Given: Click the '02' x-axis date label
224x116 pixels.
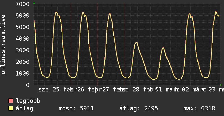Looking at the screenshot, I should (185, 90).
